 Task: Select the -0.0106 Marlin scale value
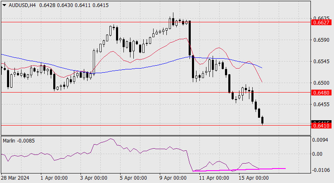321,170
